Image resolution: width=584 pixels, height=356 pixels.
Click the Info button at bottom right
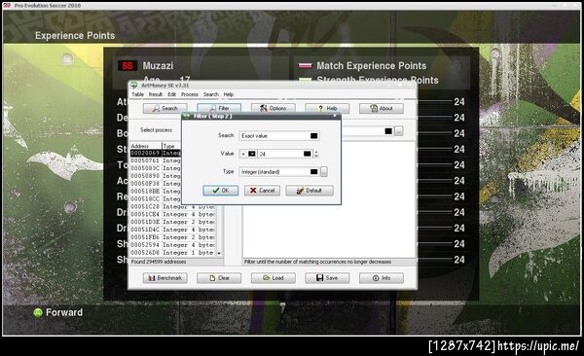point(382,278)
